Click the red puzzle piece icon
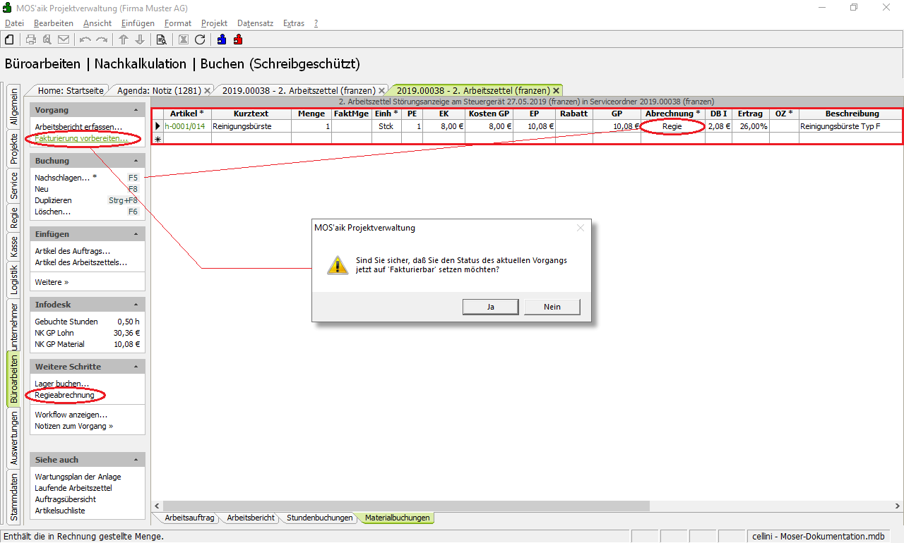Screen dimensions: 904x543 coord(238,39)
